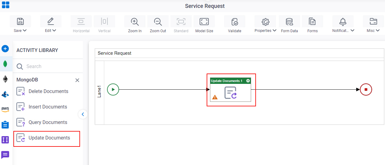Close the MongoDB activity group

point(77,80)
